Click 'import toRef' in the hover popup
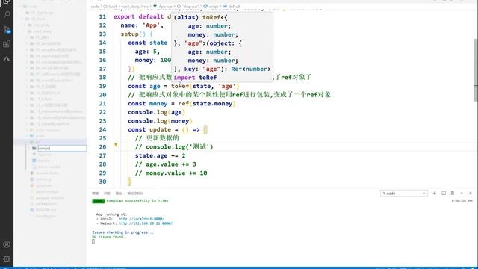478x269 pixels. click(x=195, y=78)
